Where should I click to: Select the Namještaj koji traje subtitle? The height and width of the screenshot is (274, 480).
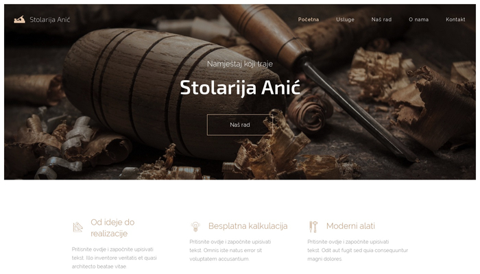240,64
